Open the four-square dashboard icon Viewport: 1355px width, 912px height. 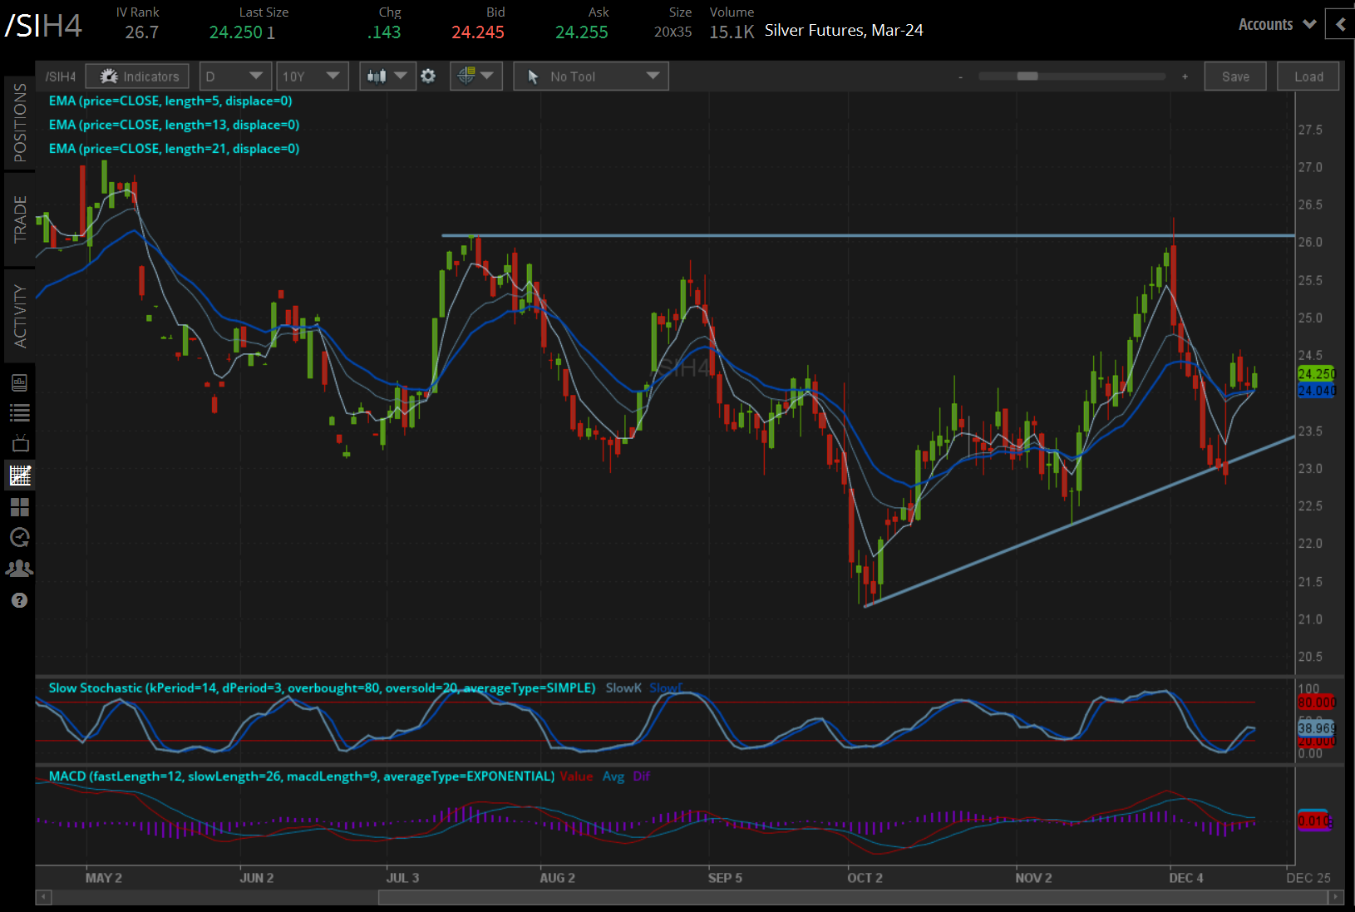pos(20,507)
